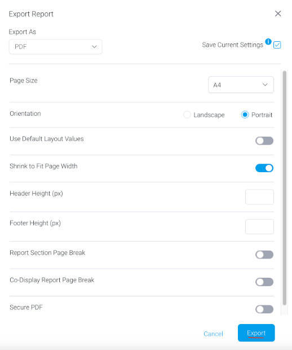Screen dimensions: 292x350
Task: Enable Co-Display Report Page Break toggle
Action: pos(264,282)
